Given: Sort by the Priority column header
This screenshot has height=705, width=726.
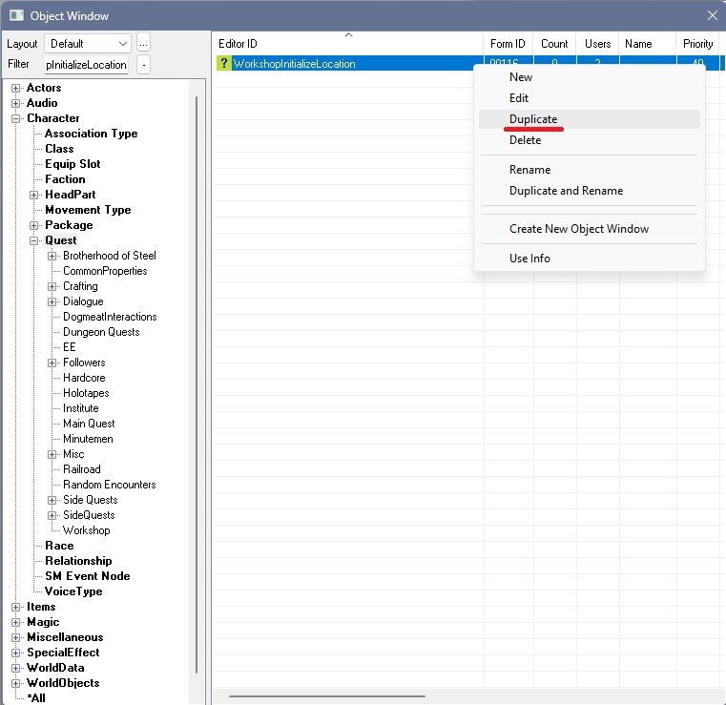Looking at the screenshot, I should point(697,44).
